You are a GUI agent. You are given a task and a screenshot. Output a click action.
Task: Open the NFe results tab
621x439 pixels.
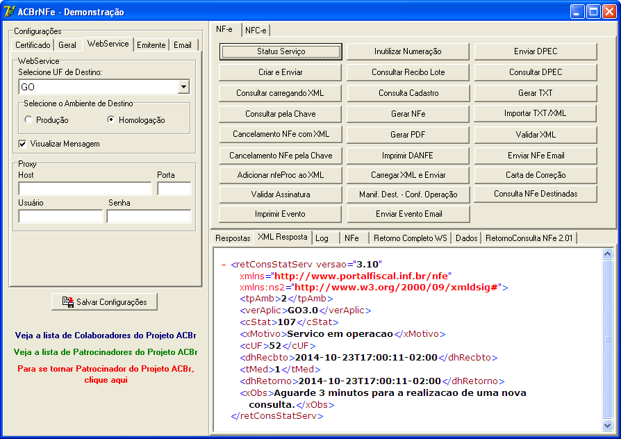pos(351,238)
